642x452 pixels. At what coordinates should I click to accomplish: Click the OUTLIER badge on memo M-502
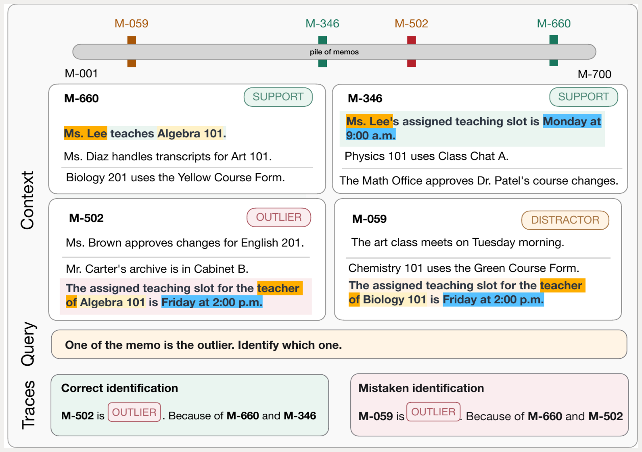coord(279,218)
